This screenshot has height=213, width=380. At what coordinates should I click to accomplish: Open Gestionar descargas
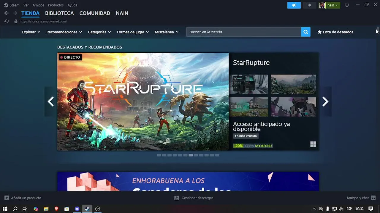coord(194,198)
